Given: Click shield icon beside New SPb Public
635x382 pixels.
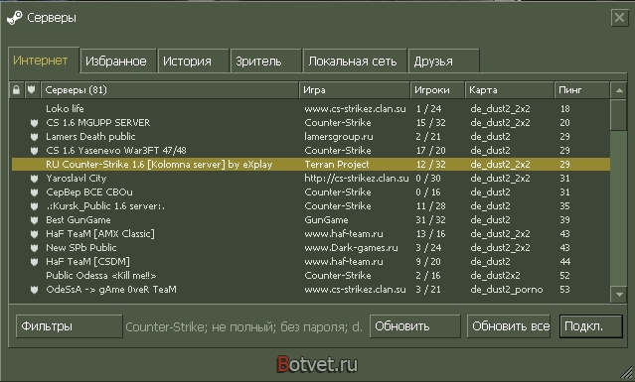Looking at the screenshot, I should pos(35,248).
